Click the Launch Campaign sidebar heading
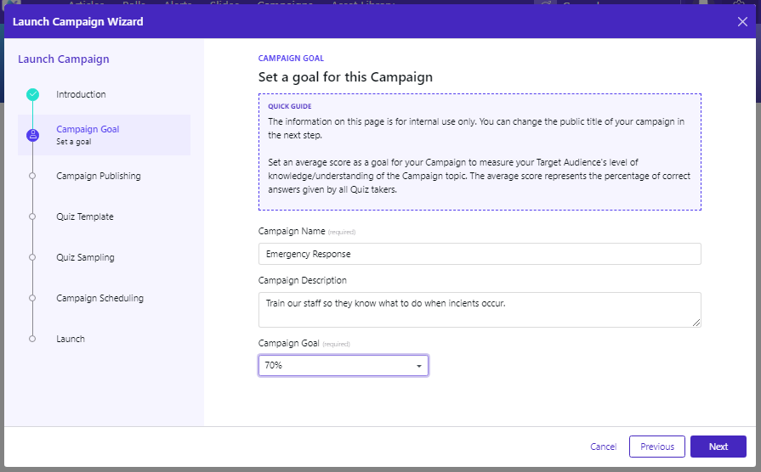Image resolution: width=761 pixels, height=472 pixels. [64, 59]
